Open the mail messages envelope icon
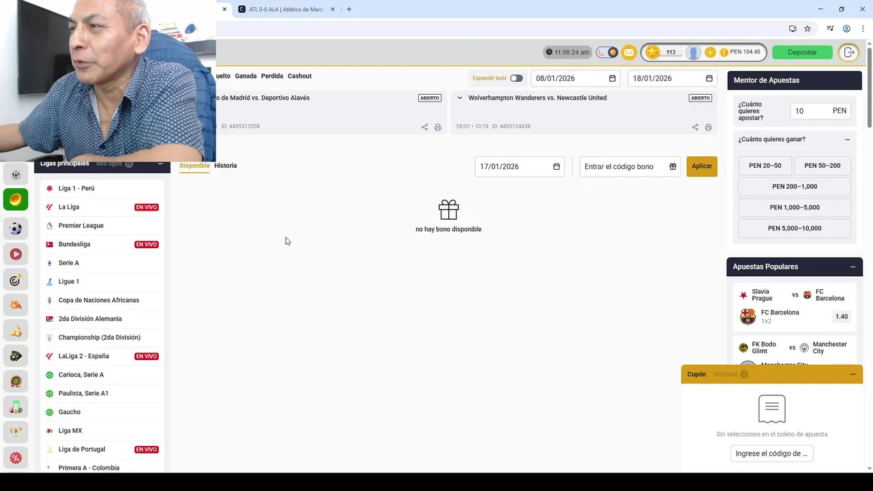The height and width of the screenshot is (491, 873). 629,53
